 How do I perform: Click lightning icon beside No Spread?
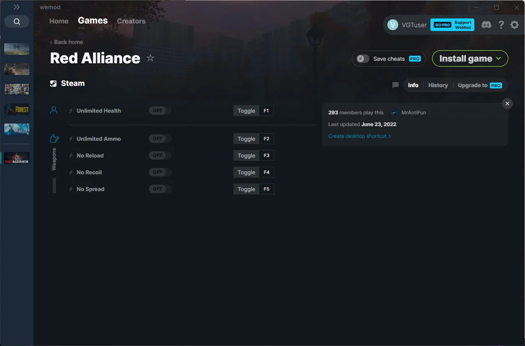(x=71, y=189)
